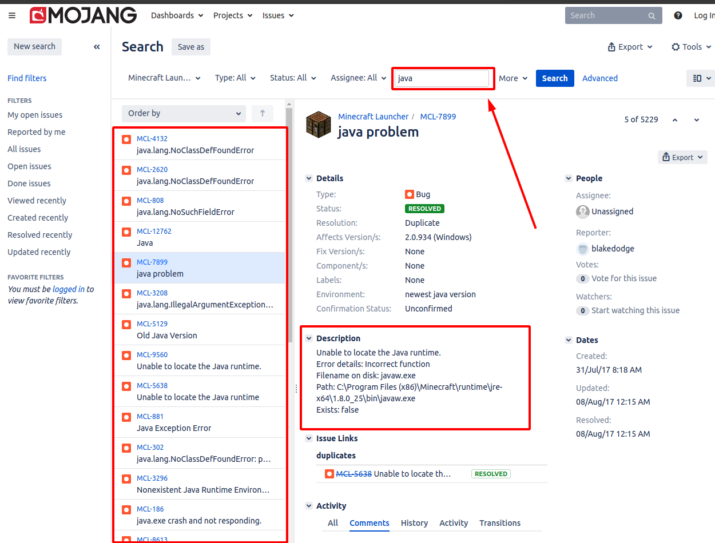Collapse the Description section
This screenshot has height=543, width=715.
point(309,338)
